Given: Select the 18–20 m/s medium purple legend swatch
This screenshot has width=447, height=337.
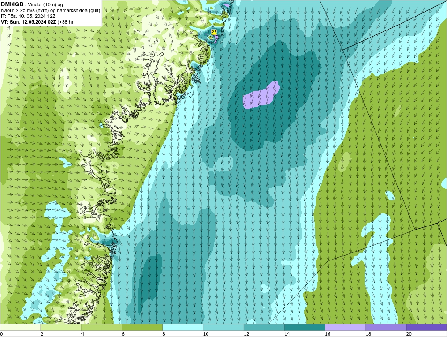Looking at the screenshot, I should [386, 327].
